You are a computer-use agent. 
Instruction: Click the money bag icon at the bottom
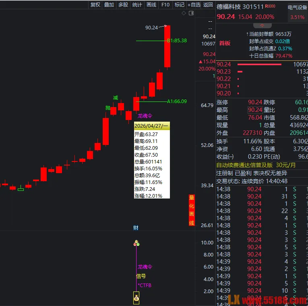[x=136, y=298]
